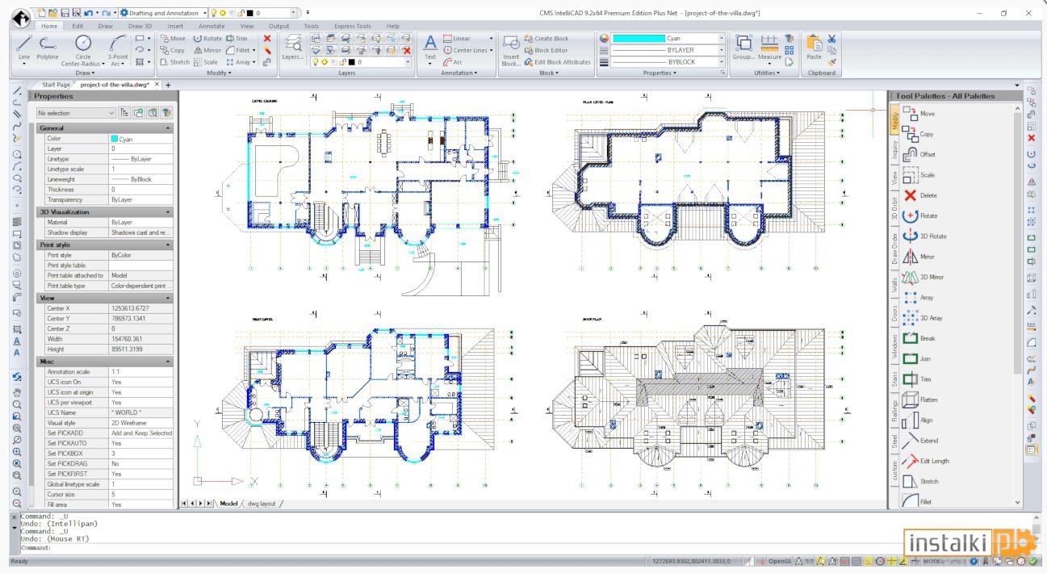1047x573 pixels.
Task: Click Create Block in Block panel
Action: (x=546, y=38)
